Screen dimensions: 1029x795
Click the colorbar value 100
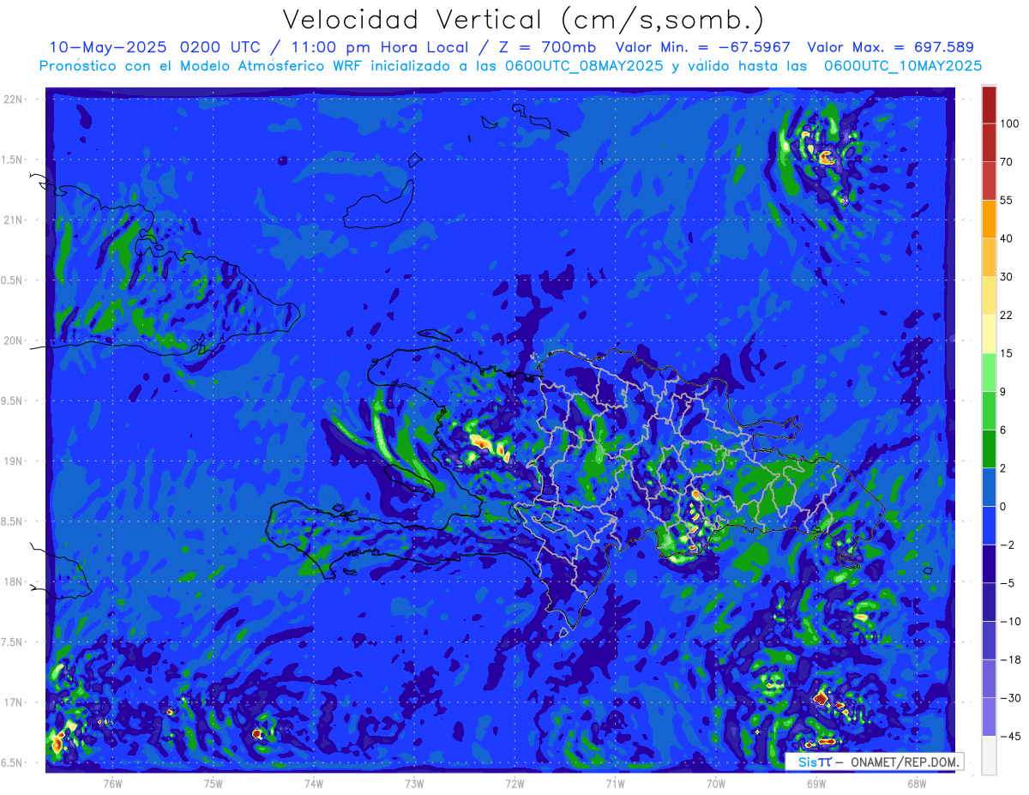click(1009, 123)
